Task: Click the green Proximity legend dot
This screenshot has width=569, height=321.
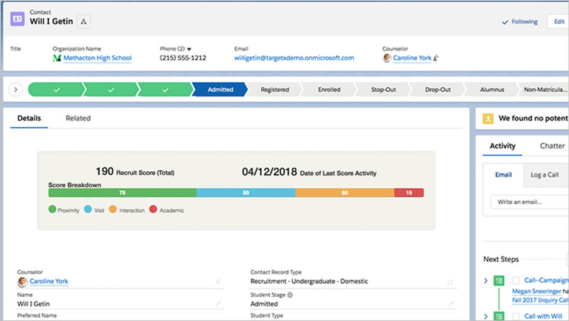Action: click(52, 209)
